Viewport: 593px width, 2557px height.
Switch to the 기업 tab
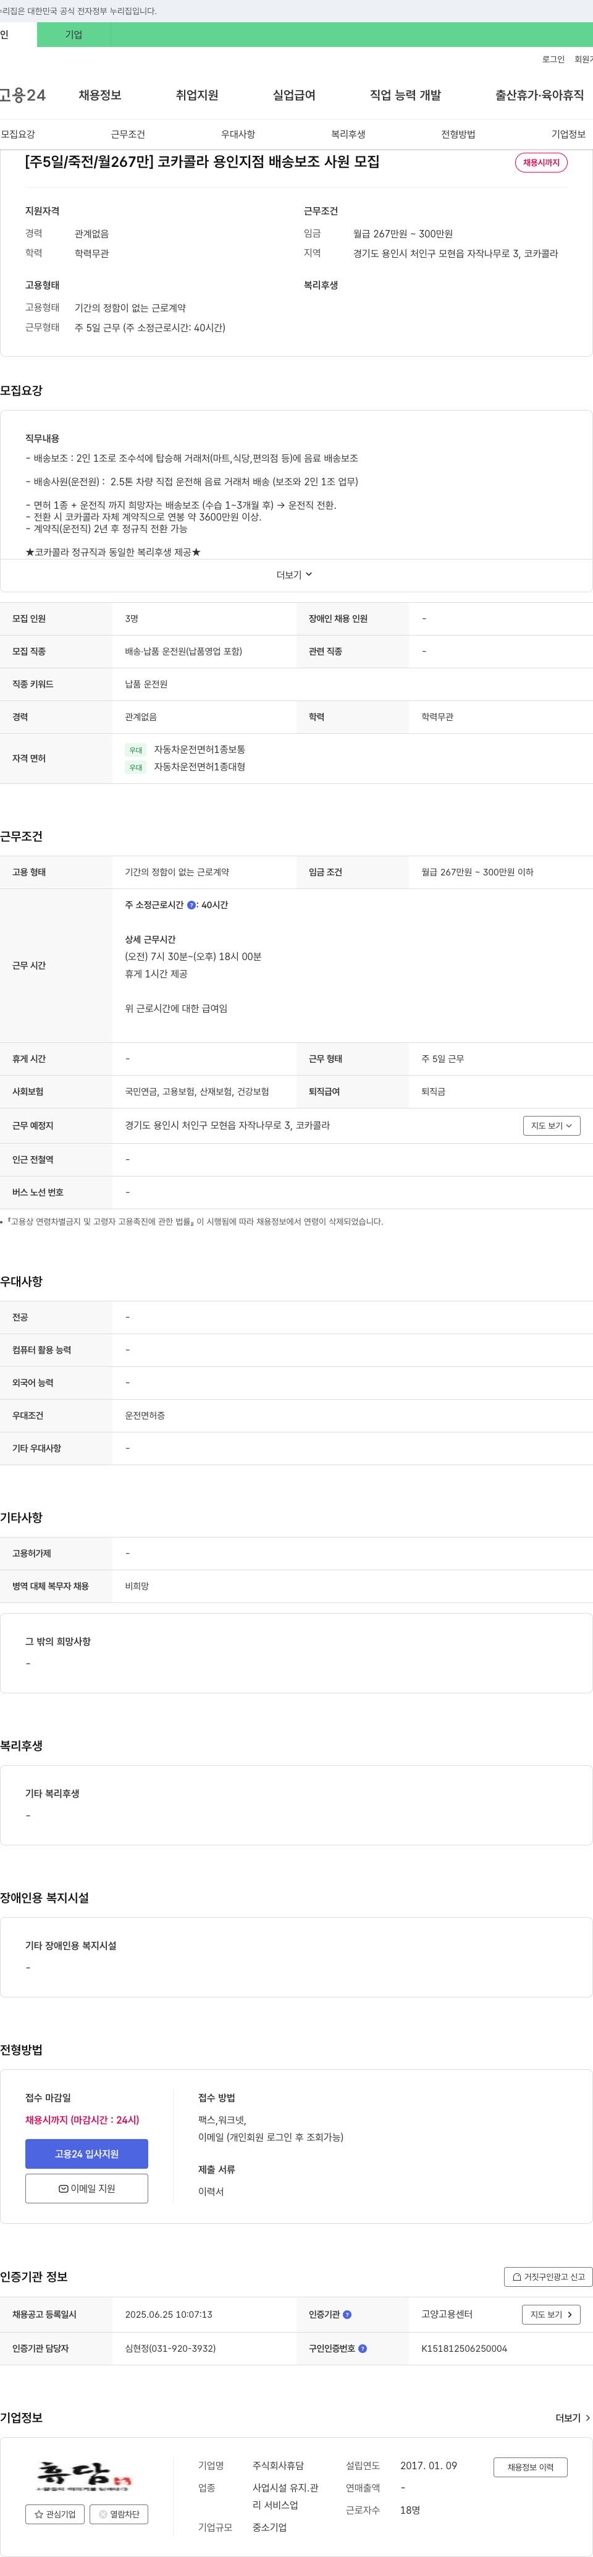point(74,35)
